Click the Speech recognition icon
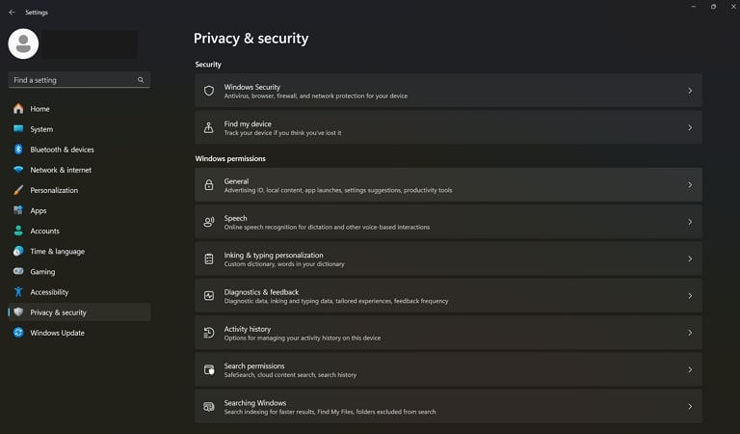Screen dimensions: 740x434 tap(209, 222)
